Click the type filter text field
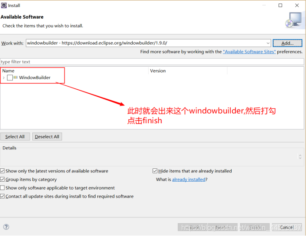Screen dimensions: 306x236 pos(152,62)
